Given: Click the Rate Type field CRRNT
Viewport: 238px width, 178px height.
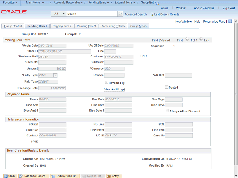Looking at the screenshot, I should coord(48,82).
